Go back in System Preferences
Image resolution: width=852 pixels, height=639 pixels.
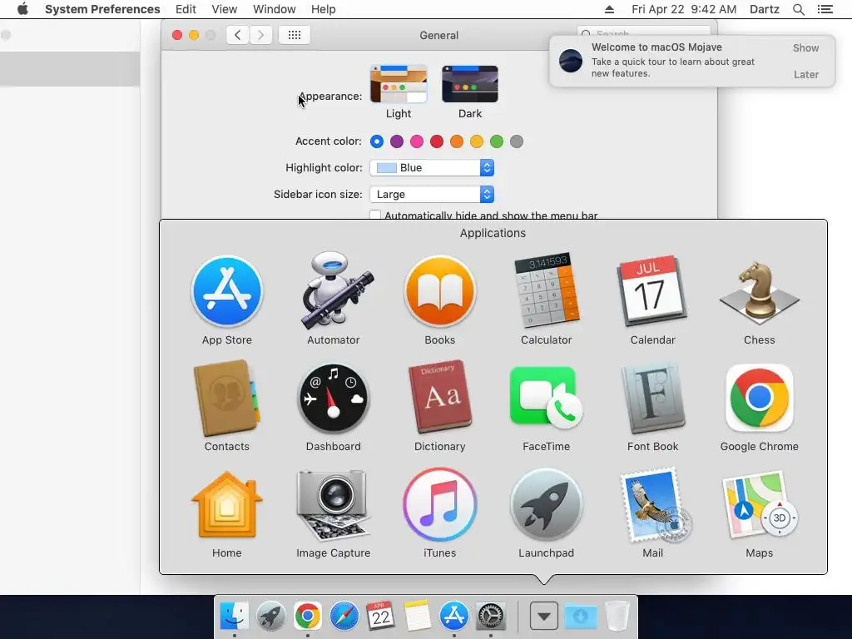click(x=237, y=35)
